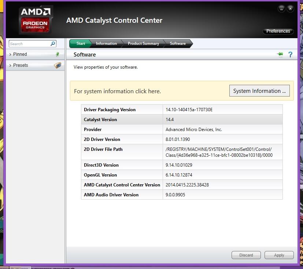Select the value 2014.0415.2225.38428
Viewport: 303px width, 269px height.
click(187, 185)
